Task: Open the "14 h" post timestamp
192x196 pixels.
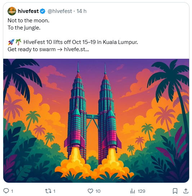Action: [81, 11]
